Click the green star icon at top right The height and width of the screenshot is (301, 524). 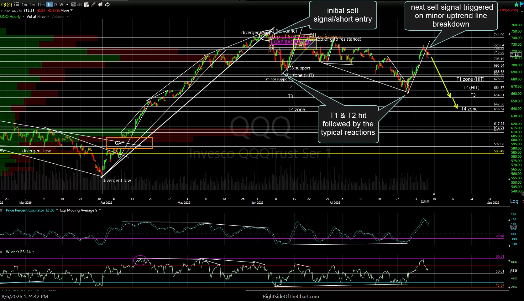[516, 4]
